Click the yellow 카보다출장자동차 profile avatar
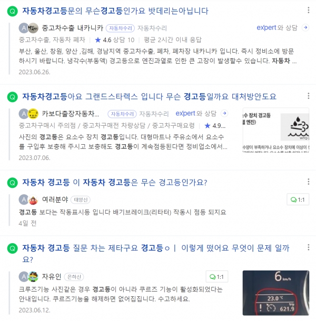The height and width of the screenshot is (321, 316). coord(33,114)
